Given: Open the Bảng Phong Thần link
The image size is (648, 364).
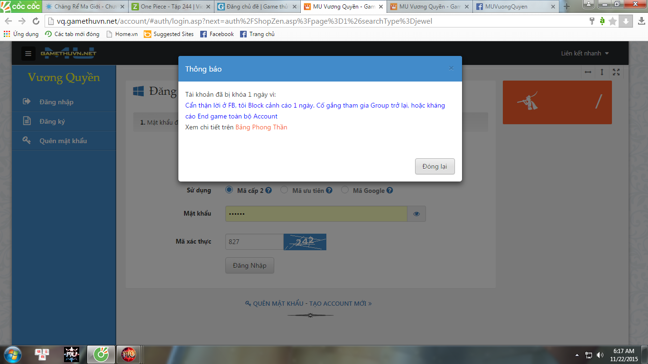Looking at the screenshot, I should pos(261,127).
